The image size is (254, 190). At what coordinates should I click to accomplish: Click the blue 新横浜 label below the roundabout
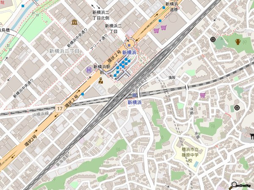point(129,52)
